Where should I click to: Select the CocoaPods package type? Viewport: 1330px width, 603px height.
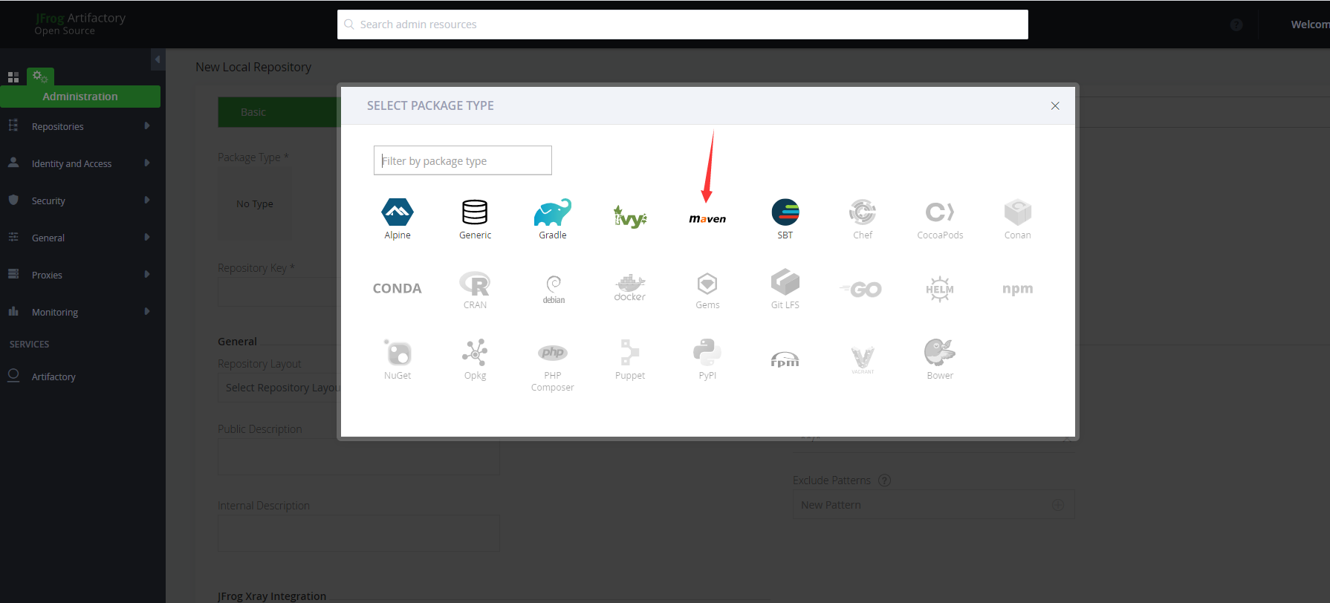coord(940,219)
